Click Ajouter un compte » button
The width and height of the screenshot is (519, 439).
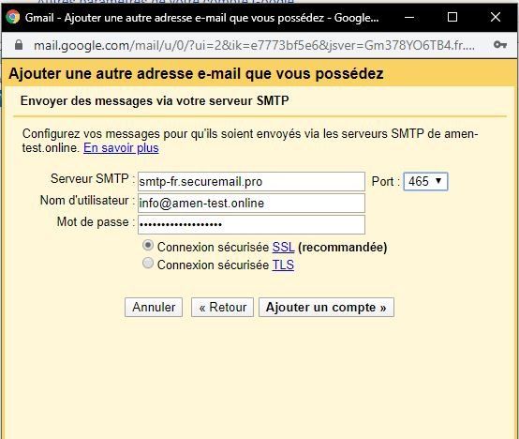pos(326,307)
